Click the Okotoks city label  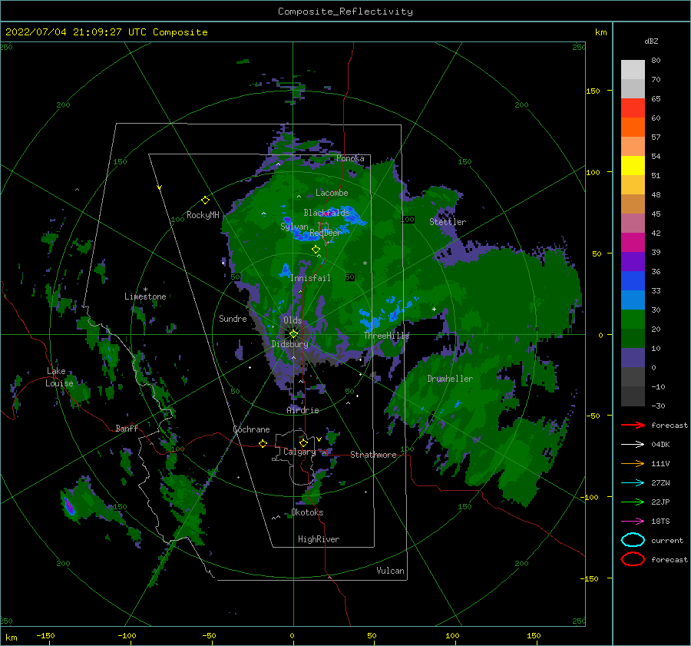307,512
